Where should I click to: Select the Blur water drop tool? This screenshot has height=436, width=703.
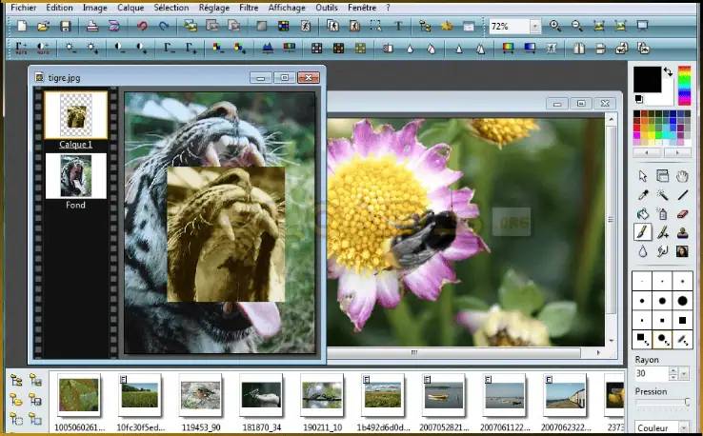click(x=643, y=251)
